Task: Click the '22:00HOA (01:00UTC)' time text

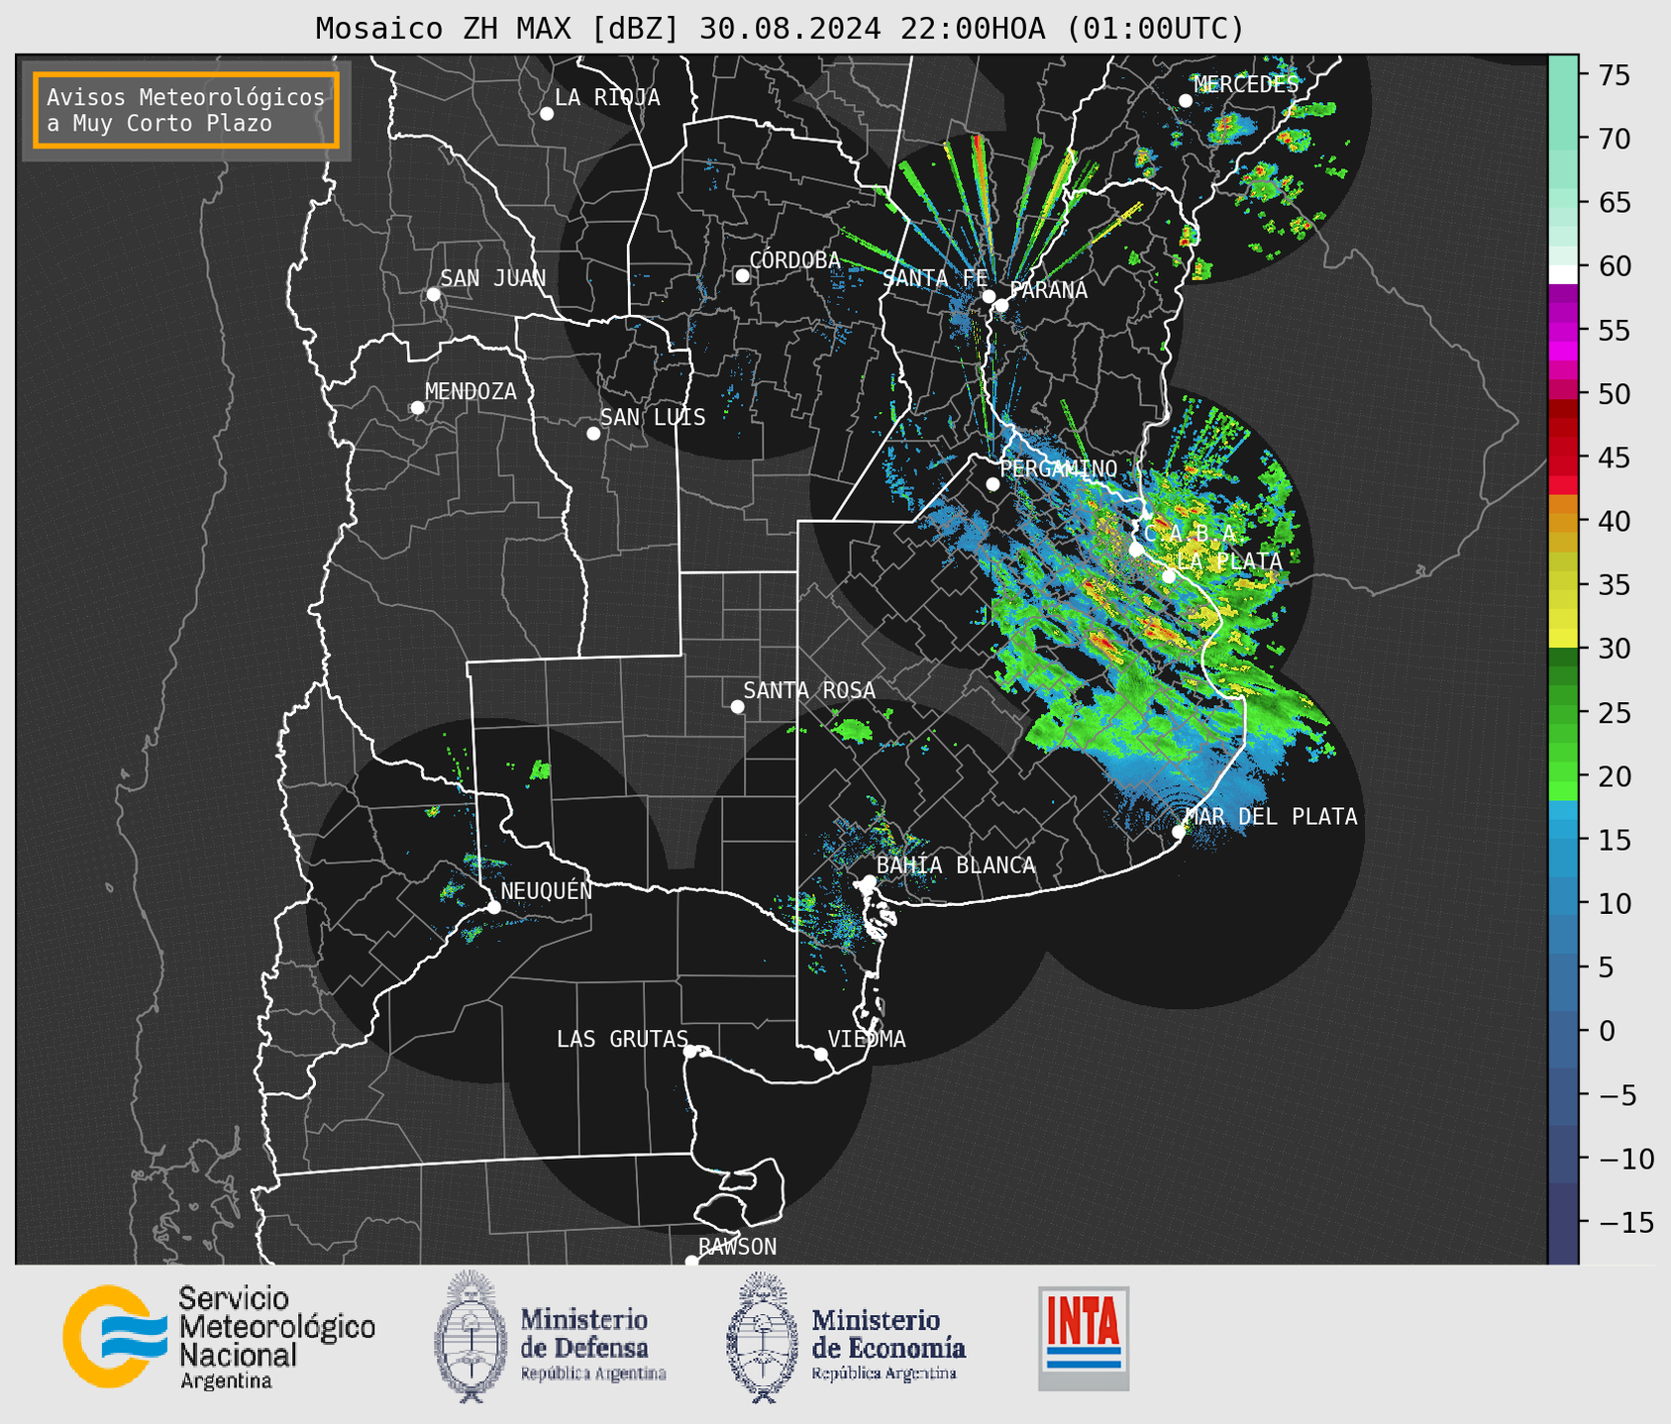Action: pos(1072,29)
